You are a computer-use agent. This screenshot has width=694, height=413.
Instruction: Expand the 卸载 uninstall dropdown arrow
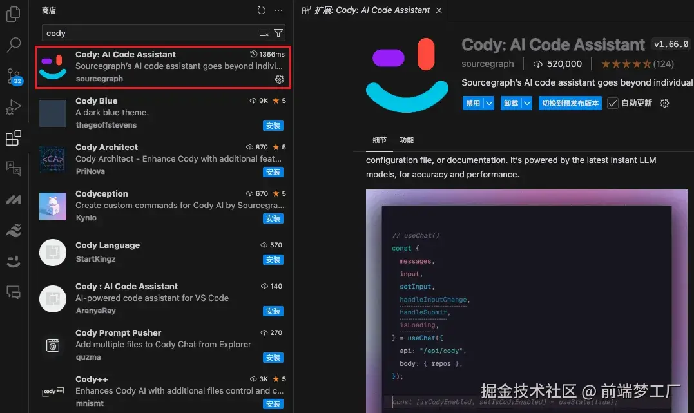526,103
